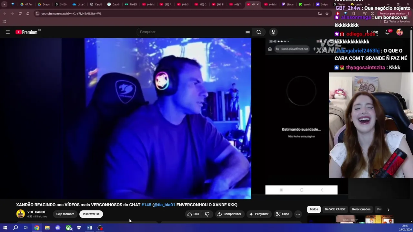Screen dimensions: 413x232
Task: Switch to the Twitch (6) tab
Action: pyautogui.click(x=288, y=5)
